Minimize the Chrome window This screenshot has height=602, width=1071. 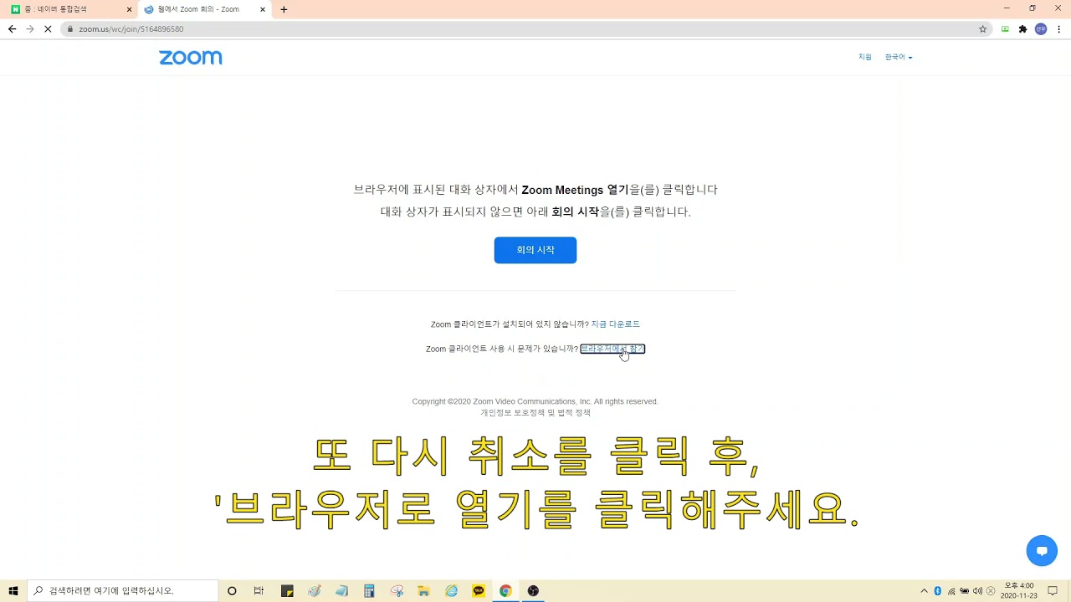tap(1007, 8)
